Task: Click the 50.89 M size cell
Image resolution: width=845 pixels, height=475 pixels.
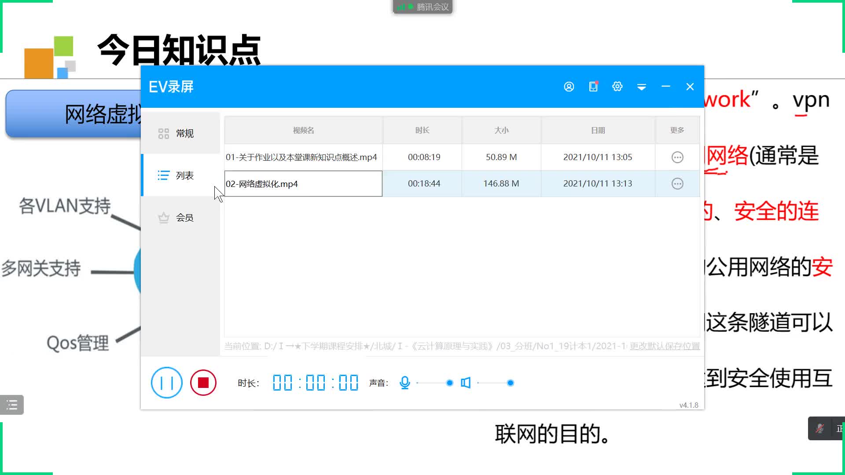Action: tap(501, 157)
